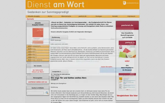Viewport: 165px width, 103px height.
Task: Click the 'Dienst am Wort' header title
Action: tap(56, 4)
